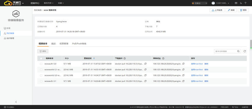Click the vertical page scrollbar thumb

[x=251, y=44]
